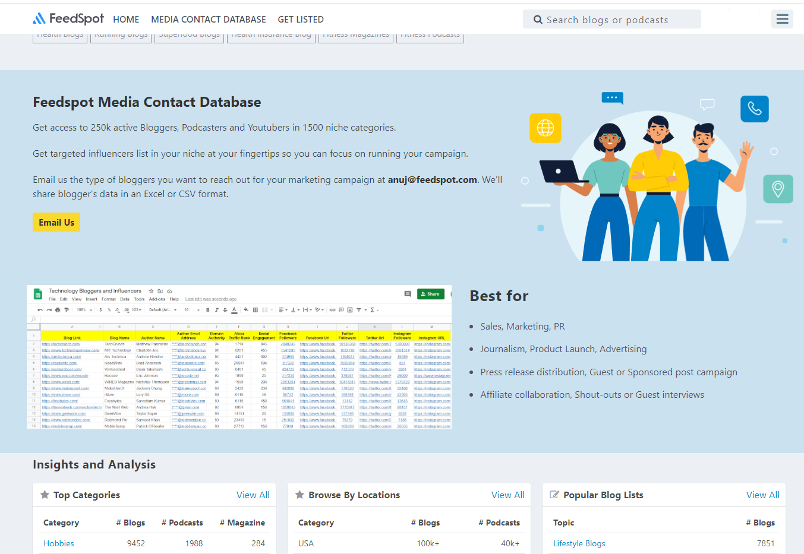804x554 pixels.
Task: Click the Technology Bloggers spreadsheet preview image
Action: point(239,357)
